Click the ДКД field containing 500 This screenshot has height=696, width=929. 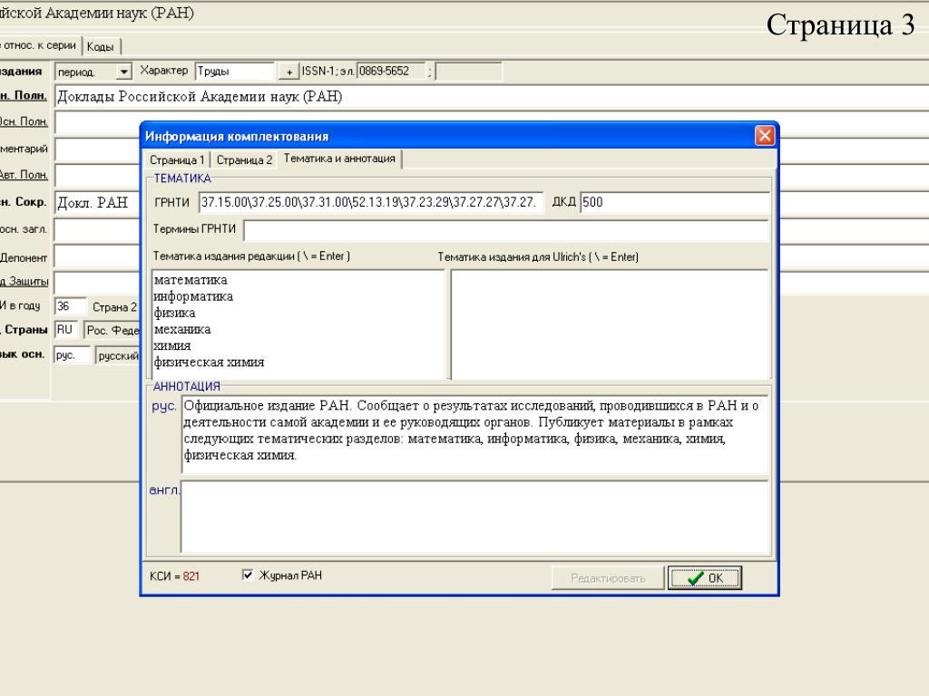[x=675, y=202]
